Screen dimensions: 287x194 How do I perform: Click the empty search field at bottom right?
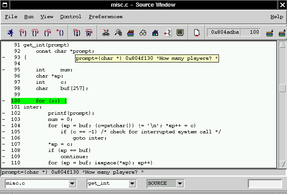[264, 183]
